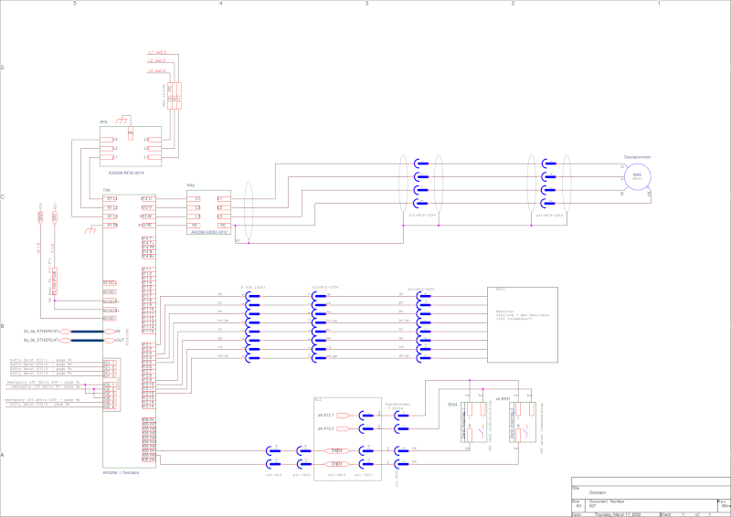Click the X1 L1 terminal pin
The height and width of the screenshot is (517, 731).
click(111, 198)
